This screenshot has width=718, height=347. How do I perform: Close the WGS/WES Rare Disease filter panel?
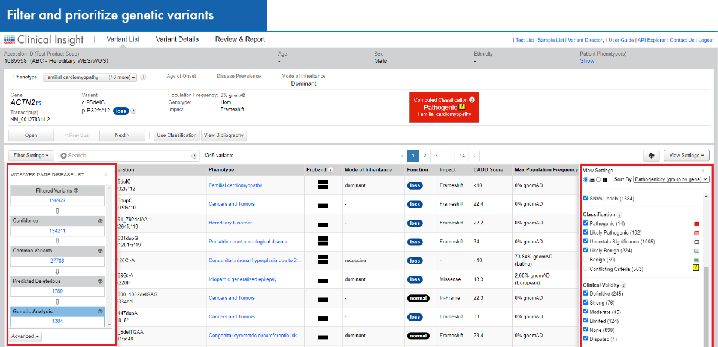[106, 175]
